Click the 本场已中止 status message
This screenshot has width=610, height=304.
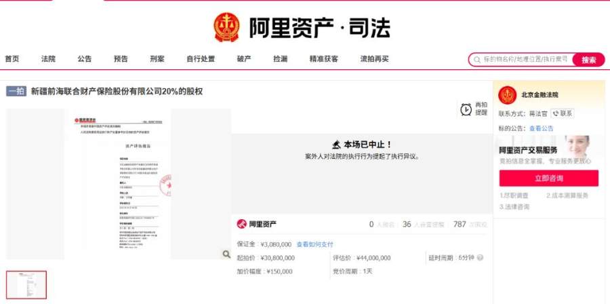click(x=367, y=145)
